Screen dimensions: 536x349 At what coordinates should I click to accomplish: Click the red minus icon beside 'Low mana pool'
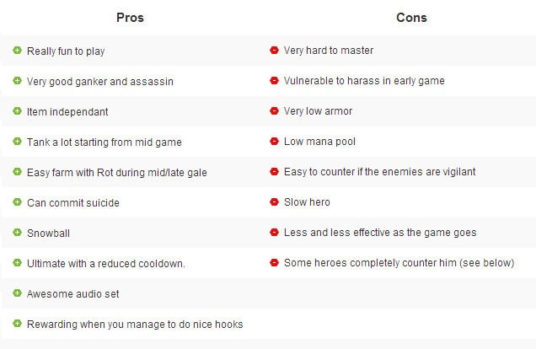274,142
